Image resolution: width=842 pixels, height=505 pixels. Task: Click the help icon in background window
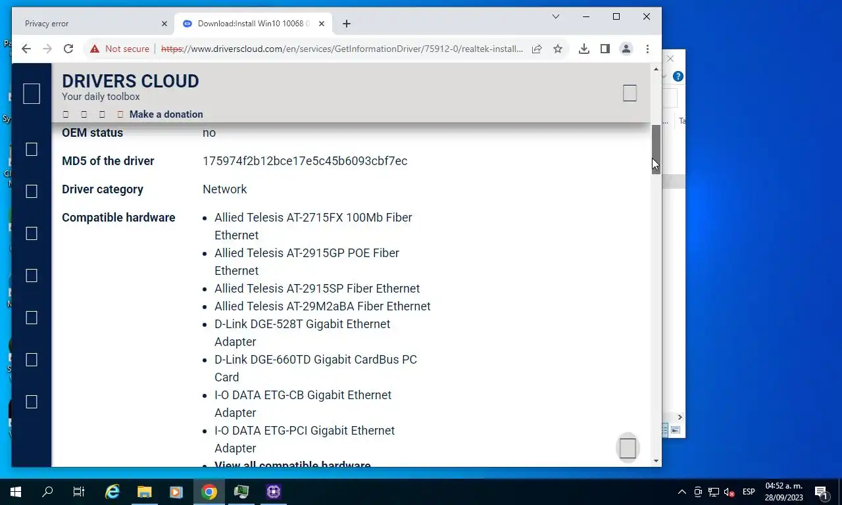pyautogui.click(x=678, y=76)
